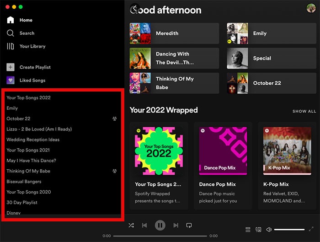
Task: Click Your Top Songs 2022 cover art
Action: 159,151
